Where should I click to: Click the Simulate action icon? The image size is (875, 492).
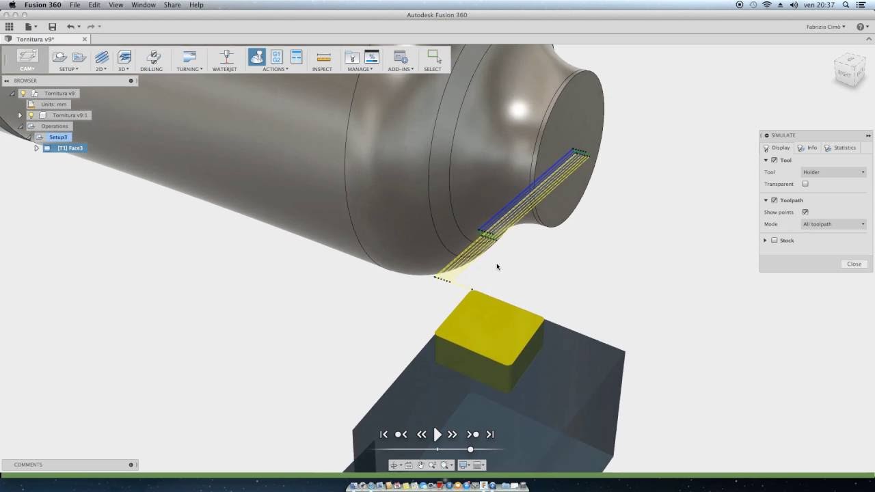[256, 57]
